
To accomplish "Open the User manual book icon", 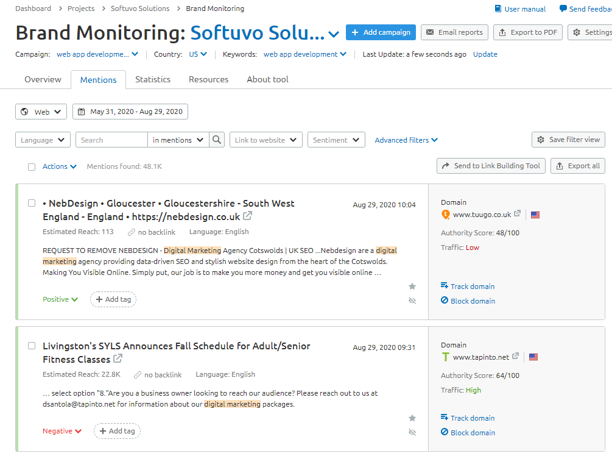I will [498, 9].
